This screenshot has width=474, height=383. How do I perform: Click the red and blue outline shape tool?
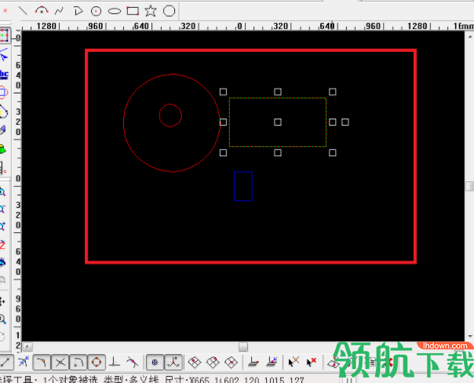point(3,92)
